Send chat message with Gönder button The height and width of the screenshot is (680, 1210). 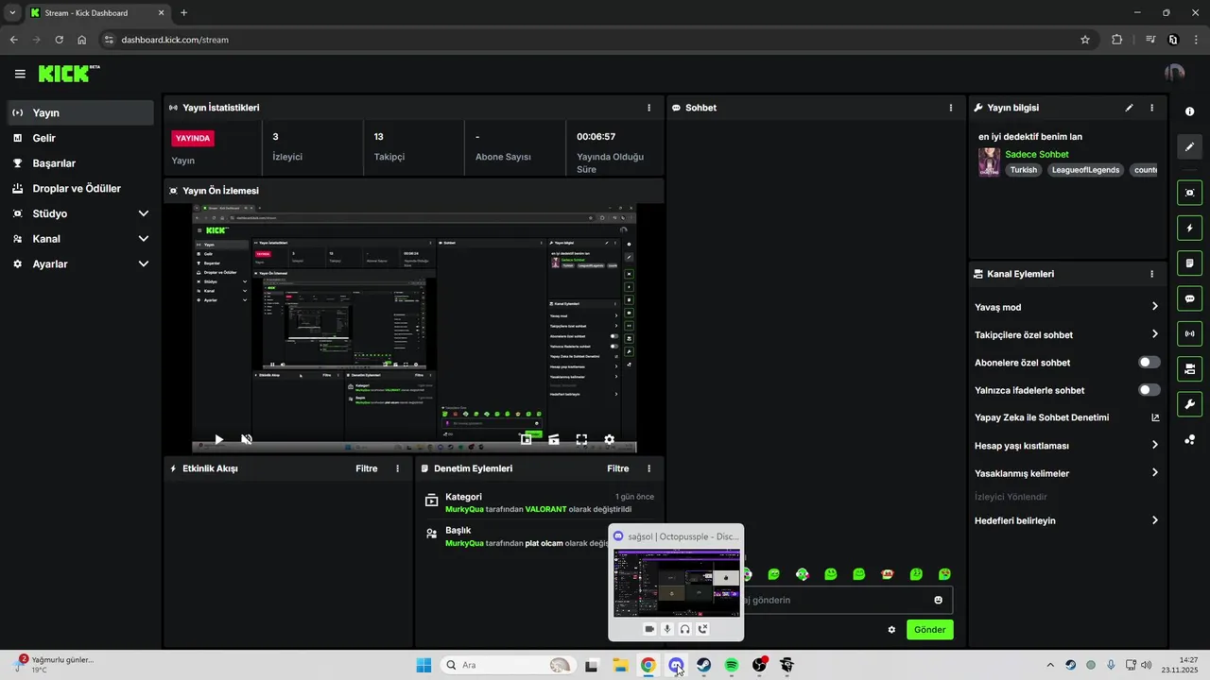[930, 629]
